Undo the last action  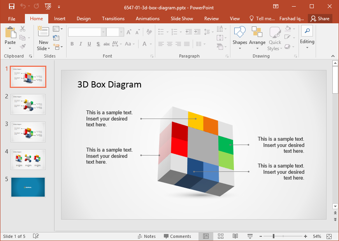click(23, 7)
